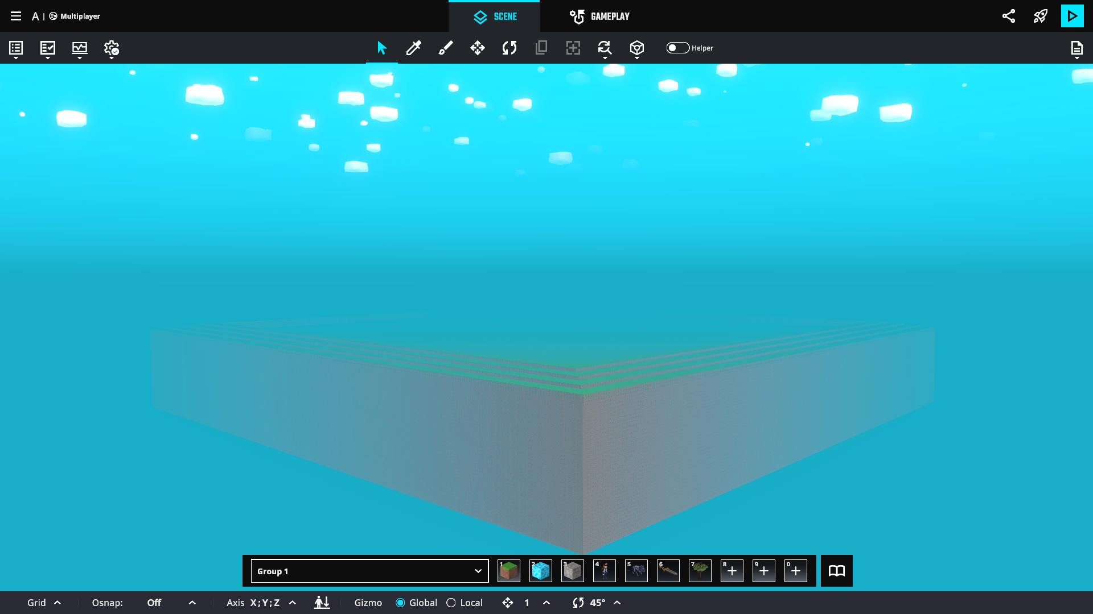
Task: Add an asset to empty slot 0
Action: click(x=796, y=571)
